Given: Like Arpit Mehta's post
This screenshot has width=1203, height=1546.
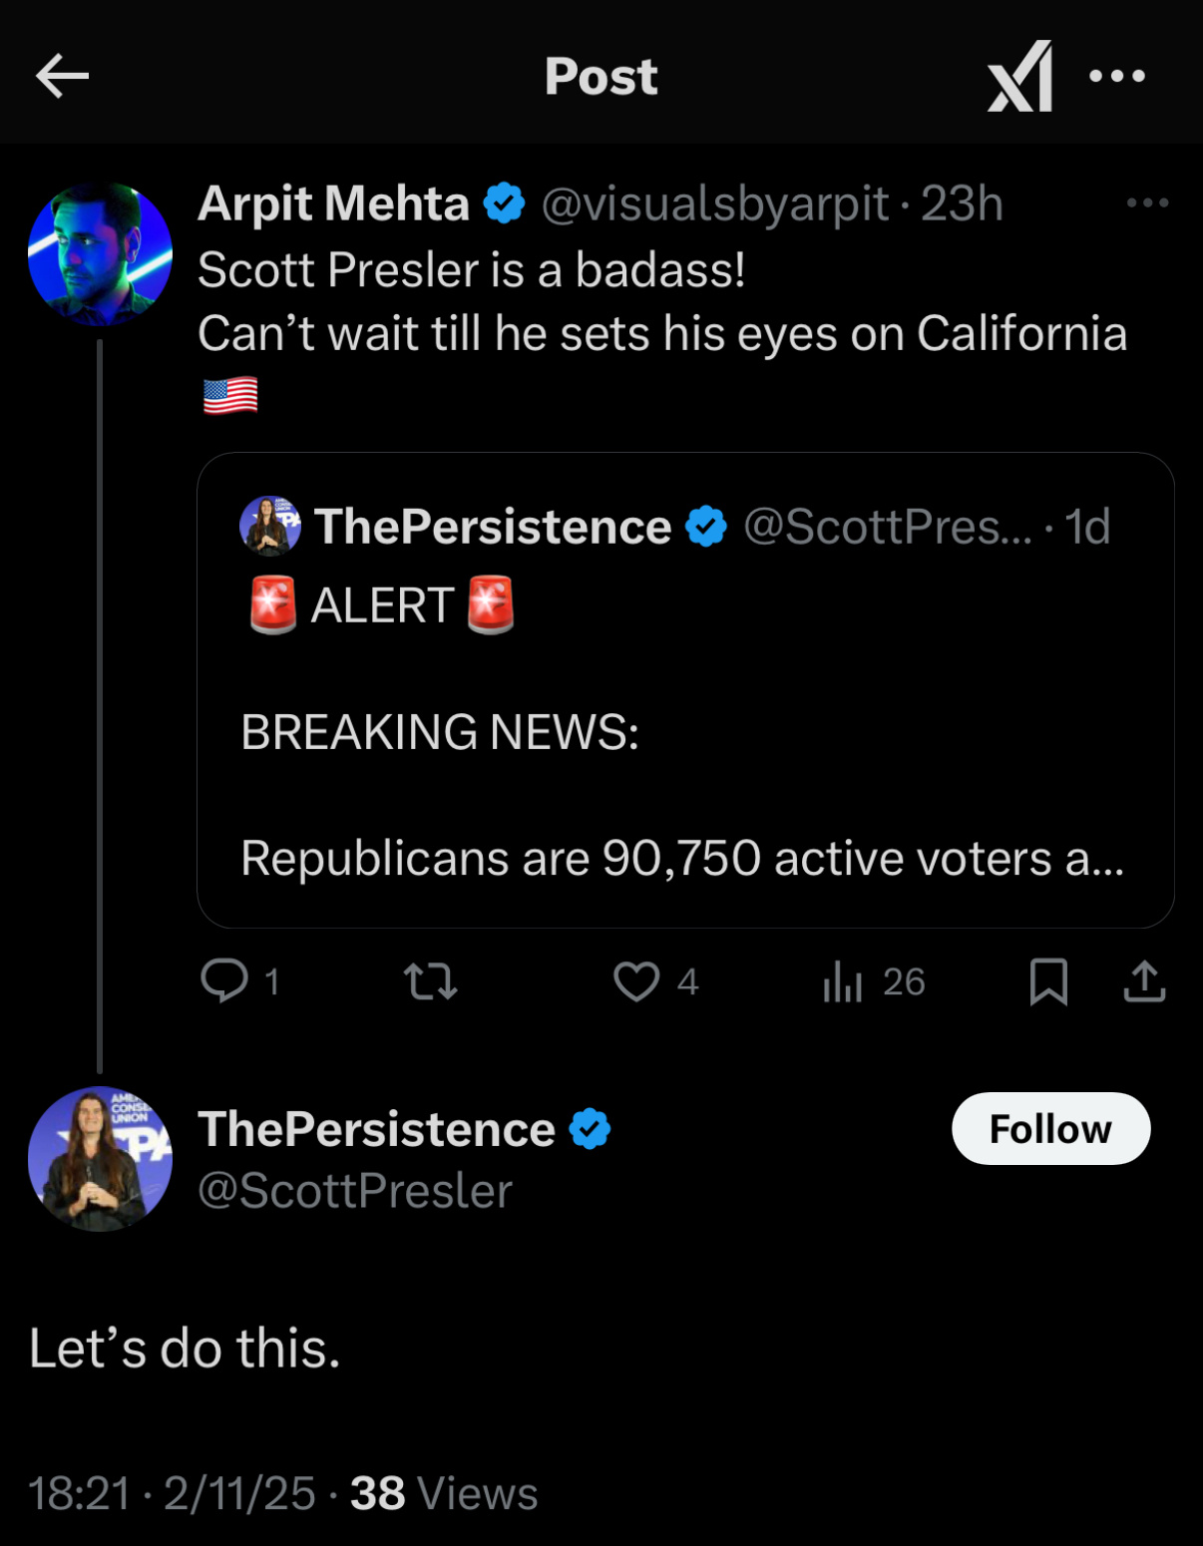Looking at the screenshot, I should coord(636,981).
